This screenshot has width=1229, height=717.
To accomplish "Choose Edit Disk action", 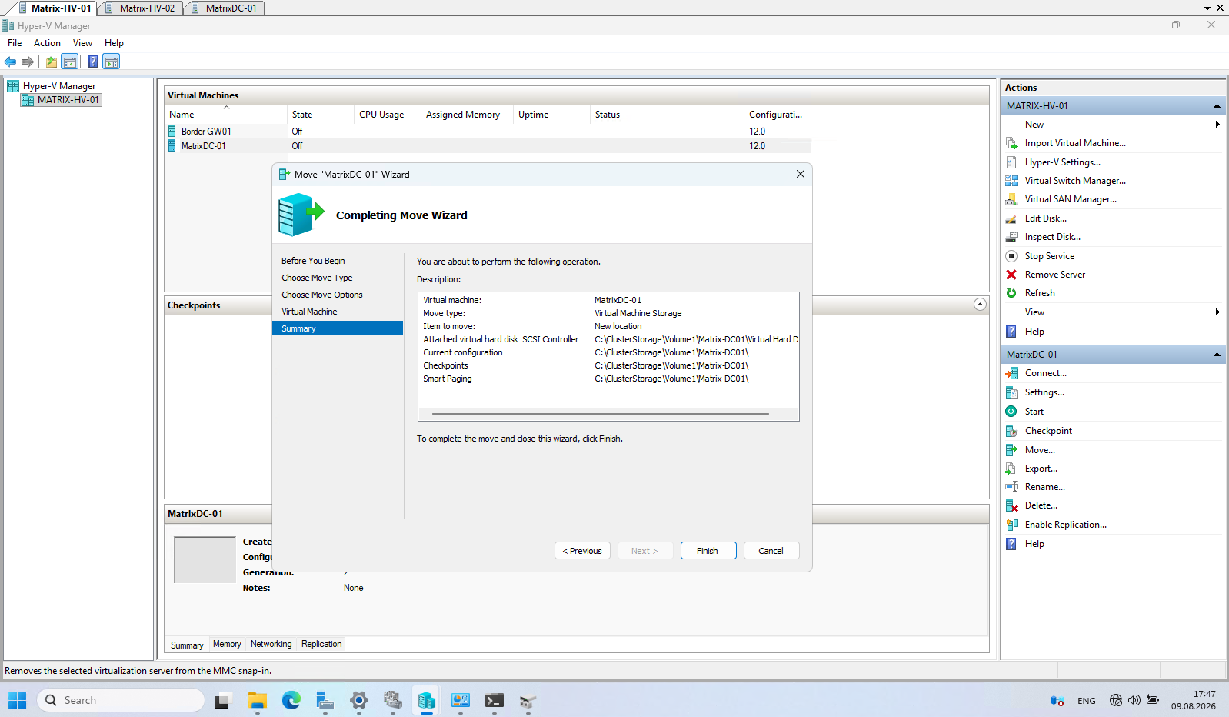I will tap(1045, 218).
